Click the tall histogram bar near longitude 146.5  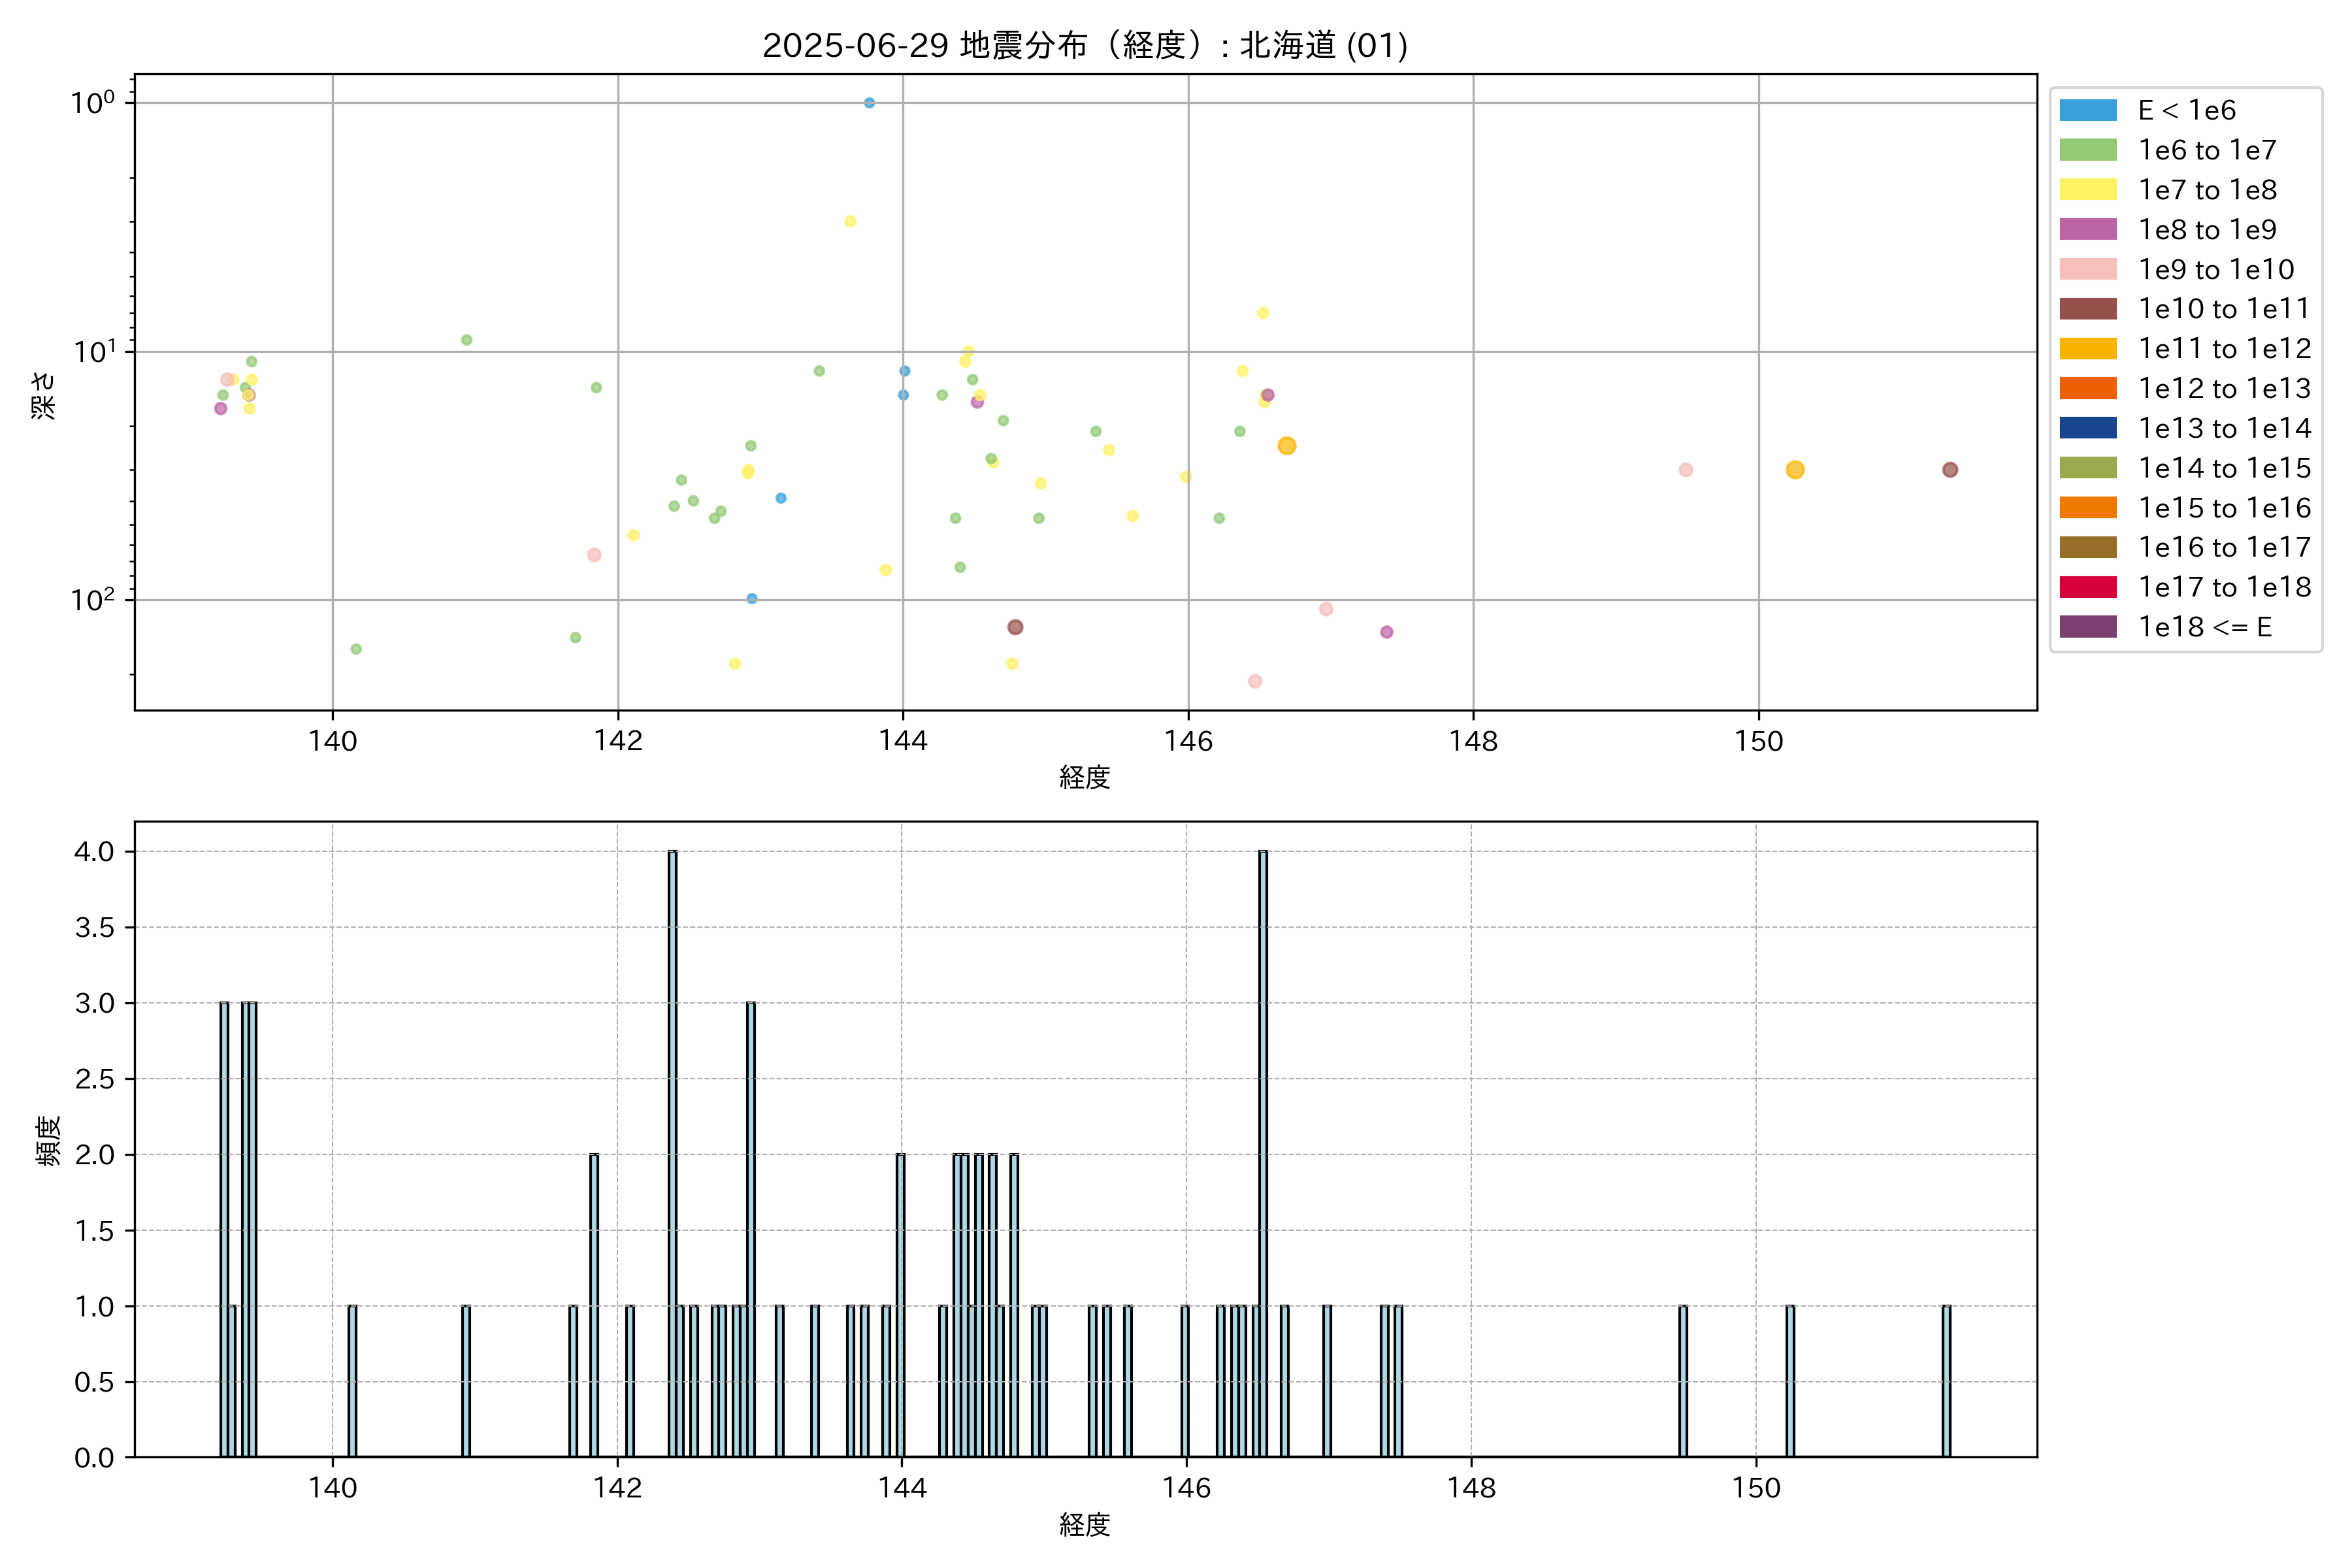click(1263, 1153)
